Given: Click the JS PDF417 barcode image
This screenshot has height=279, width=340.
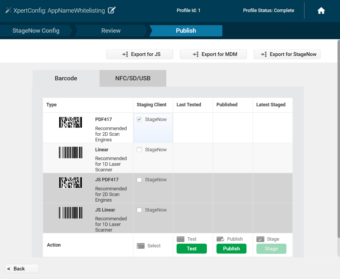Looking at the screenshot, I should (70, 183).
